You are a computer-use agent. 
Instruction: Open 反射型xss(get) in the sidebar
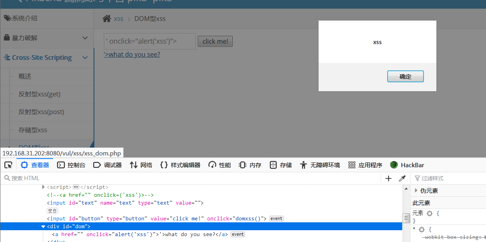coord(39,94)
